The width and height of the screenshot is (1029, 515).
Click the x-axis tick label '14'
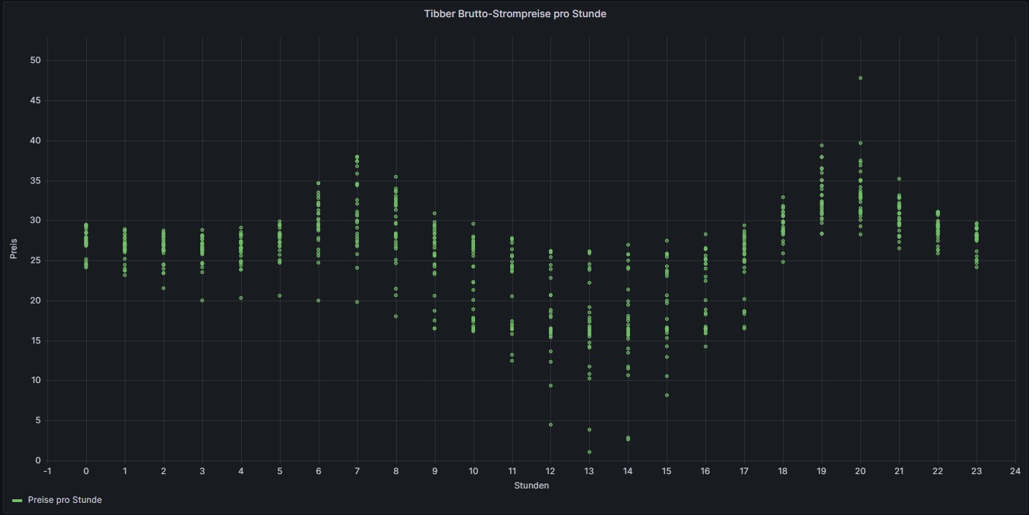point(628,471)
